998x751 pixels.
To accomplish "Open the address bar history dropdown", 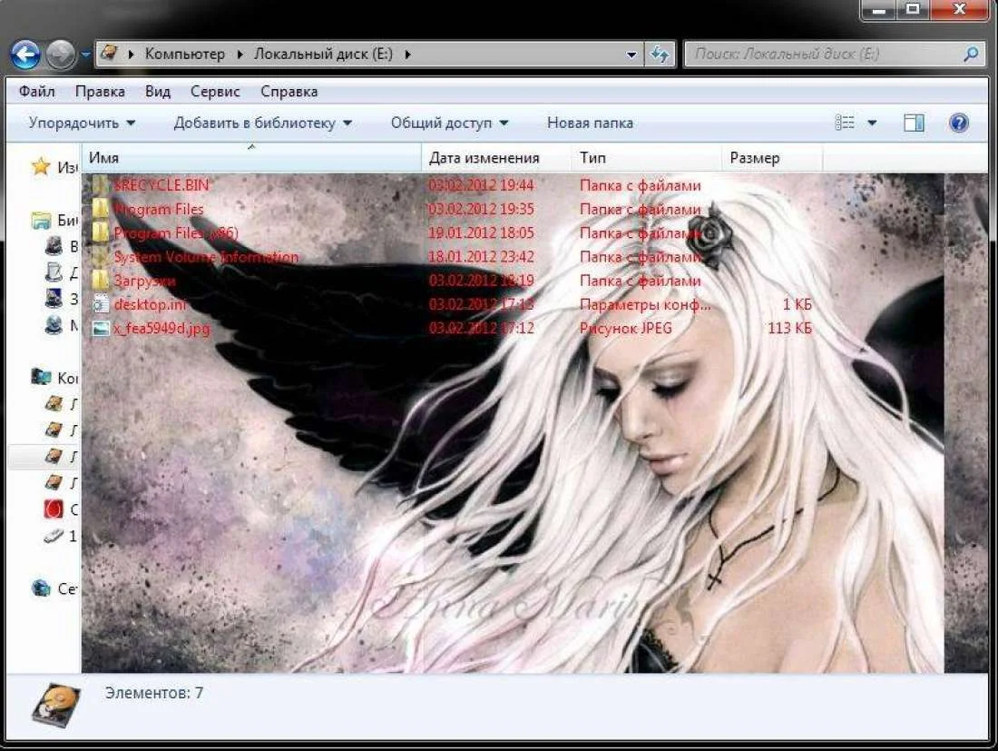I will point(631,54).
